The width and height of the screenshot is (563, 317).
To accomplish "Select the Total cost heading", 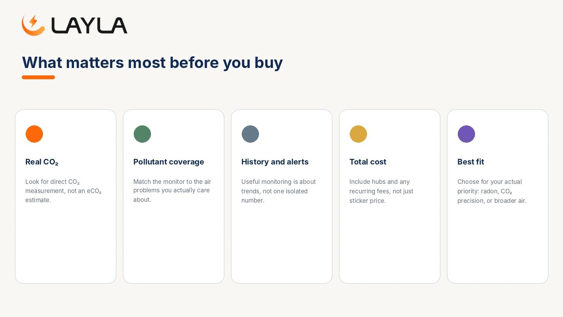I will pos(368,162).
